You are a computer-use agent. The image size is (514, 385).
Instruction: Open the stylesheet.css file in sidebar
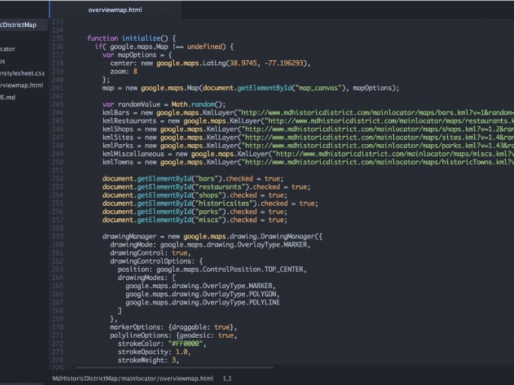tap(22, 73)
